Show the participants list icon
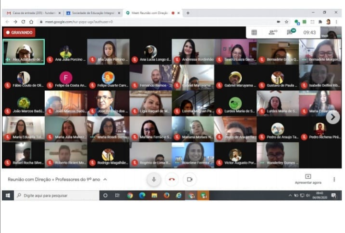 pos(273,32)
